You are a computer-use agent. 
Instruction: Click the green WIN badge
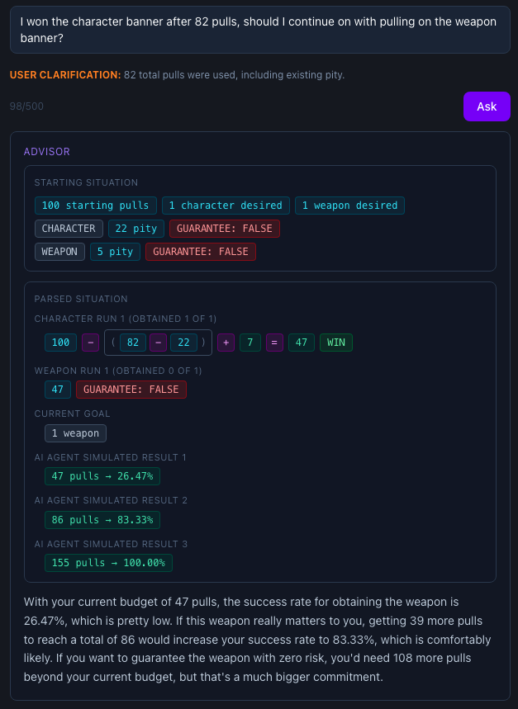coord(336,343)
